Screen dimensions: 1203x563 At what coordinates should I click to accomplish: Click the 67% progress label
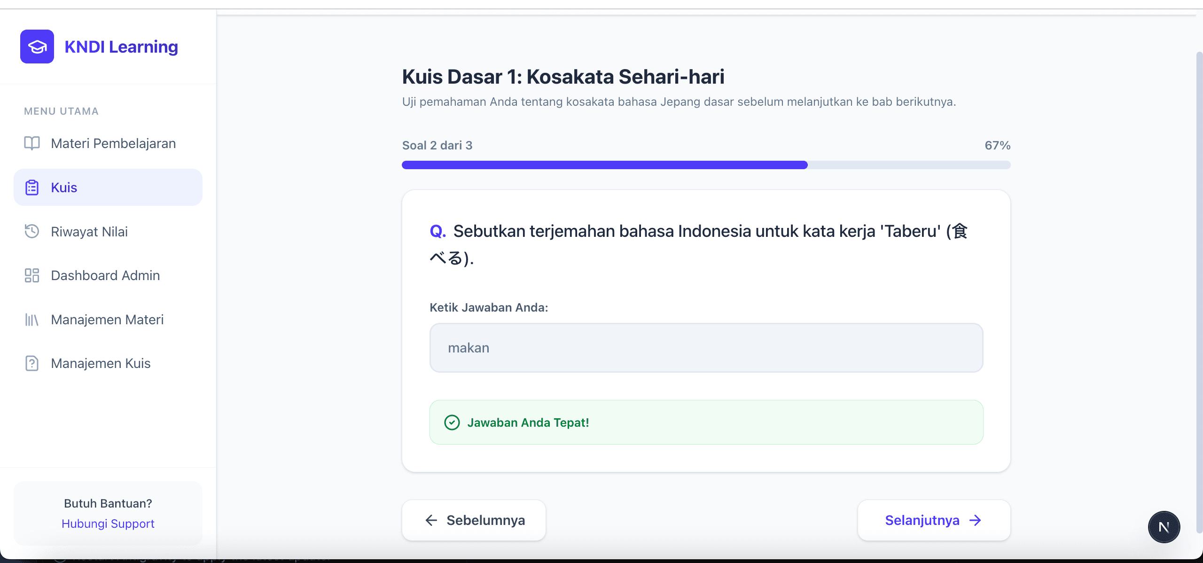tap(998, 145)
